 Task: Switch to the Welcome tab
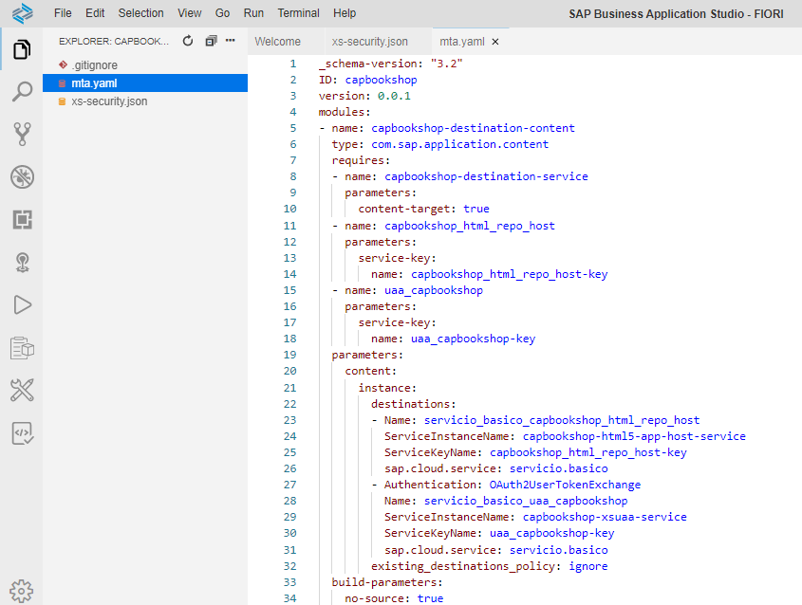277,42
